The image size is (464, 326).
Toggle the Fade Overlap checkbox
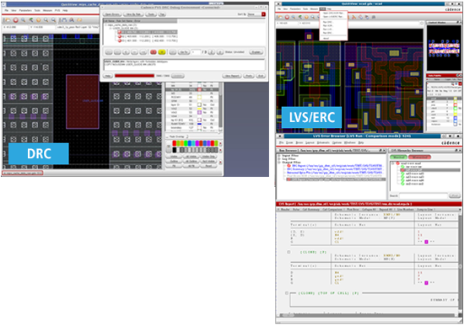point(168,136)
